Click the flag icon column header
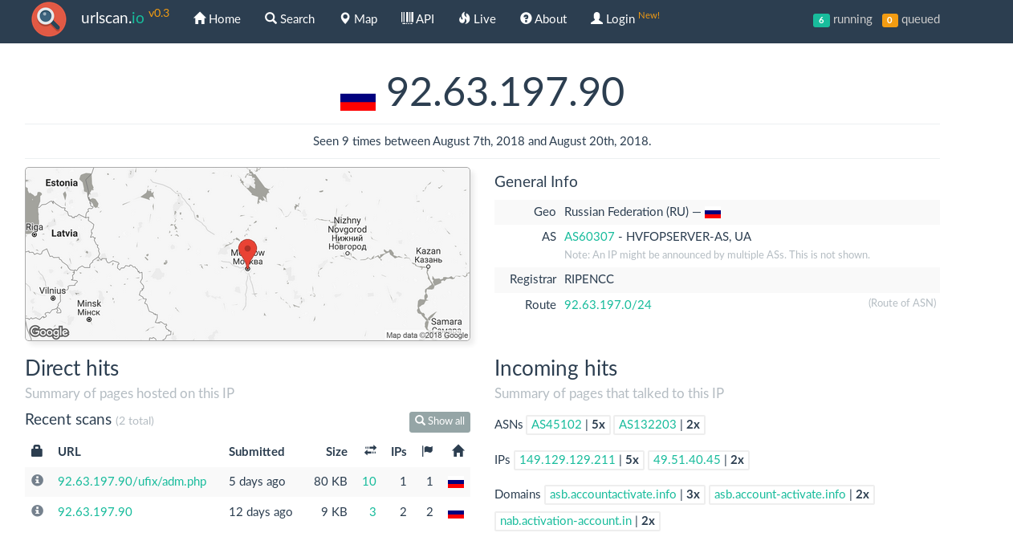This screenshot has width=1013, height=545. pos(427,451)
